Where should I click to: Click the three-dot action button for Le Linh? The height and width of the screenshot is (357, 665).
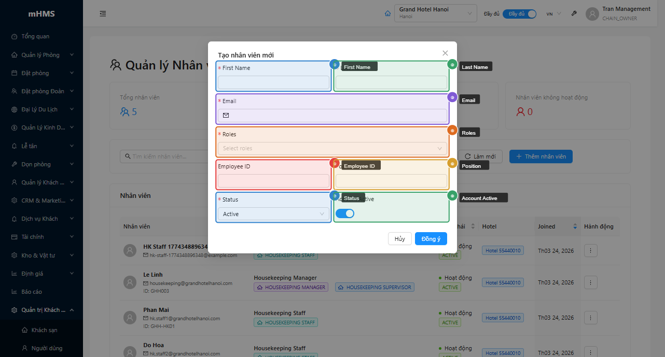pos(591,282)
